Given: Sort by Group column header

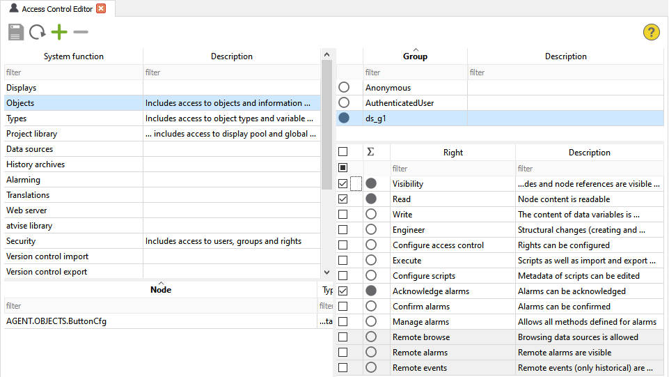Looking at the screenshot, I should [x=415, y=56].
